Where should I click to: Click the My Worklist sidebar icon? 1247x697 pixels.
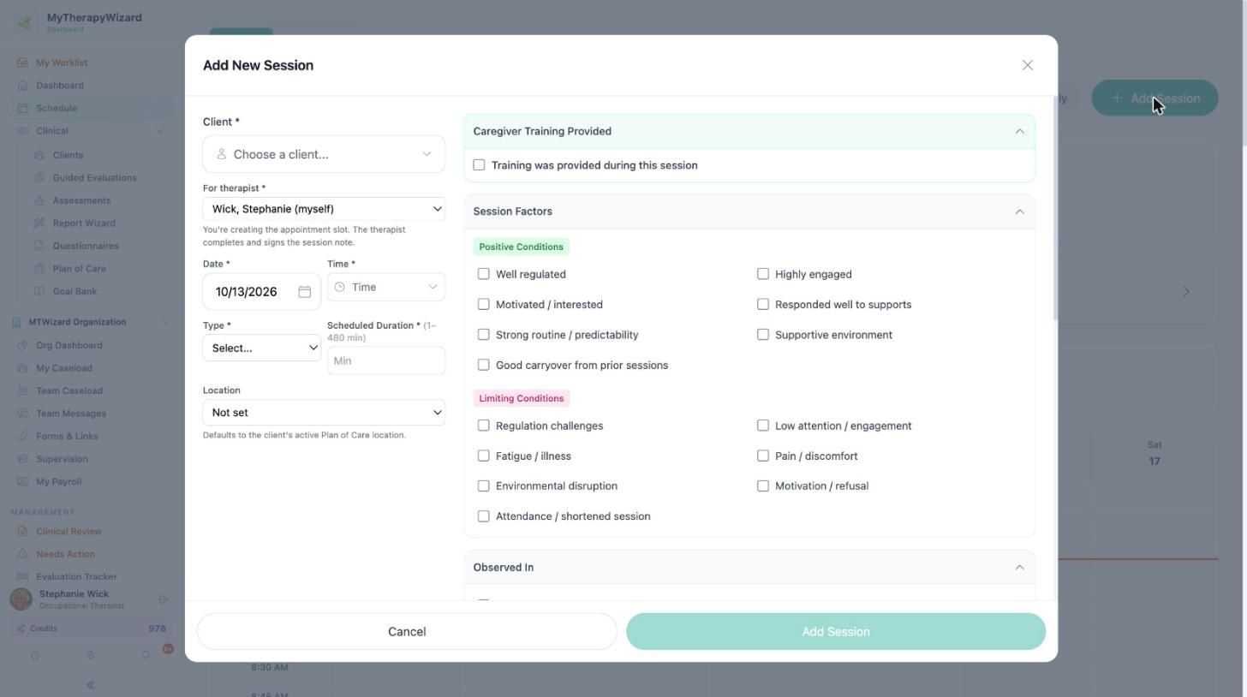coord(23,63)
